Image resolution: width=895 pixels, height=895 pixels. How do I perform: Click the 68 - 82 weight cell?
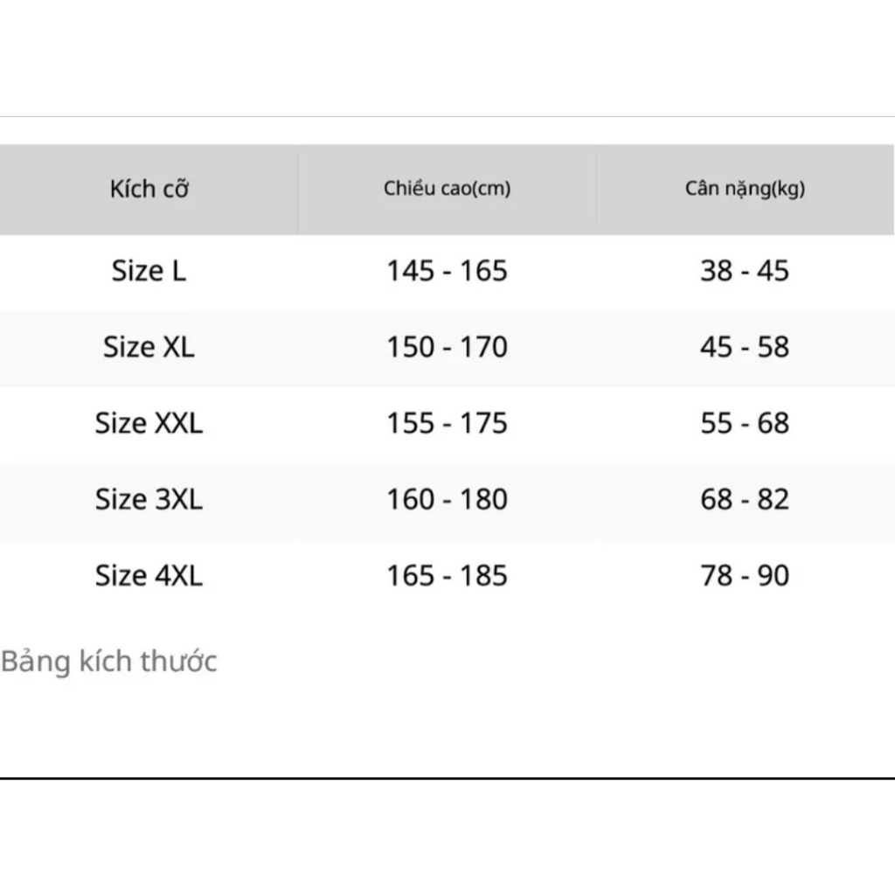click(x=745, y=499)
